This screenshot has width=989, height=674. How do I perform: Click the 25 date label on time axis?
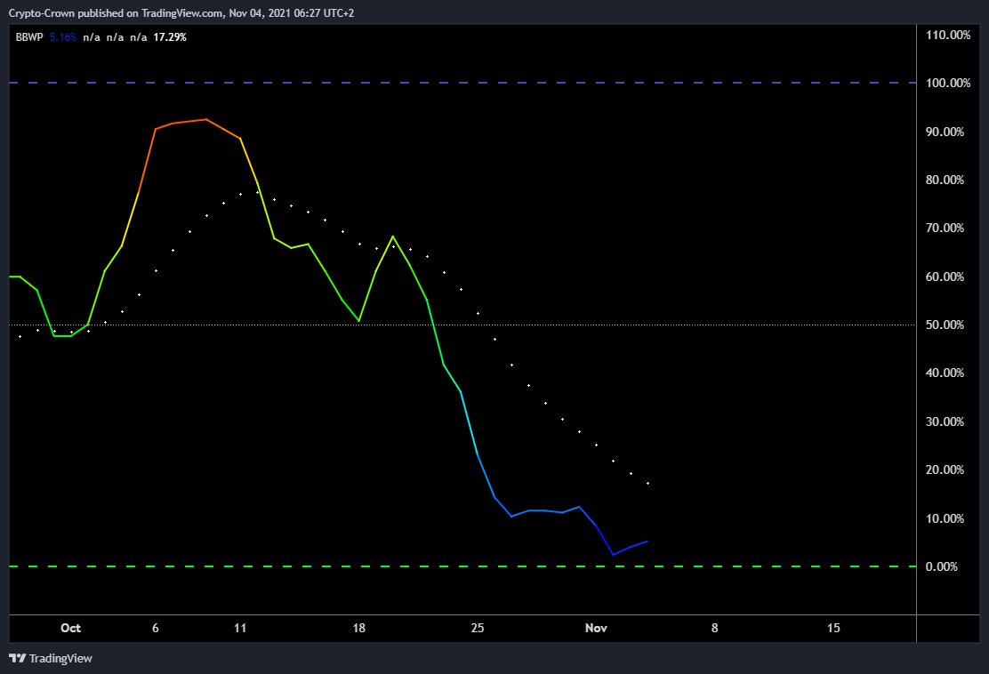tap(478, 628)
